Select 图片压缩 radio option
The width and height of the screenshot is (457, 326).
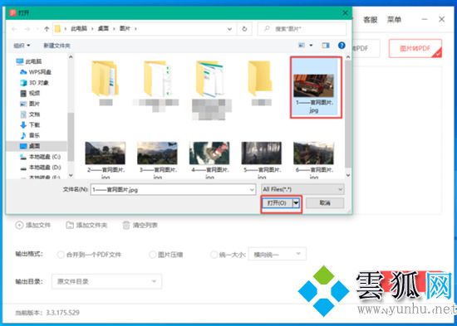(x=152, y=255)
